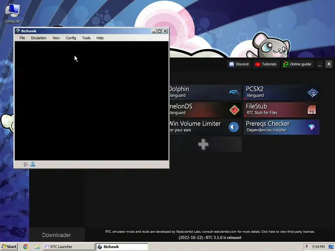
Task: Open Tutorials in RTC Launcher
Action: tap(266, 64)
